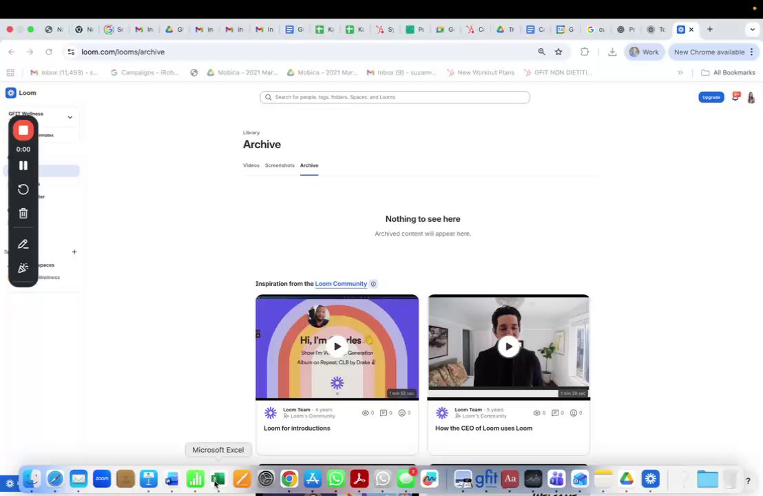
Task: Open the Chrome zoom magnifier icon
Action: (x=541, y=52)
